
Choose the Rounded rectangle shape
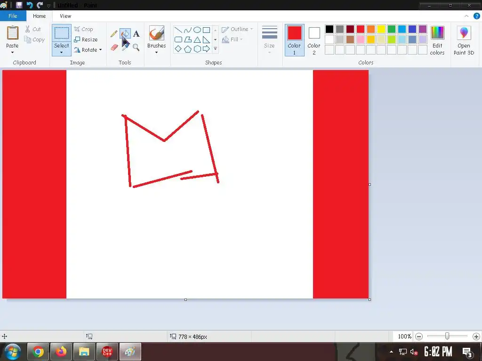[178, 39]
